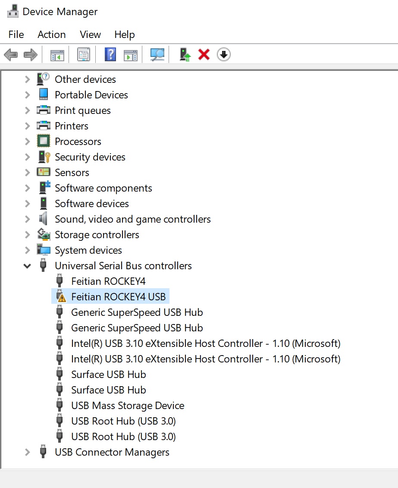This screenshot has height=488, width=398.
Task: Expand the Sound, video and game controllers node
Action: pos(27,219)
